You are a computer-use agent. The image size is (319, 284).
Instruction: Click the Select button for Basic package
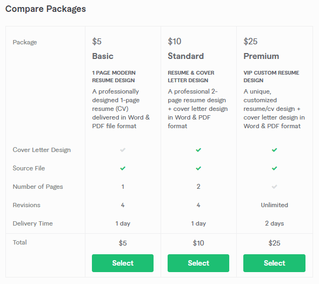[x=123, y=263]
